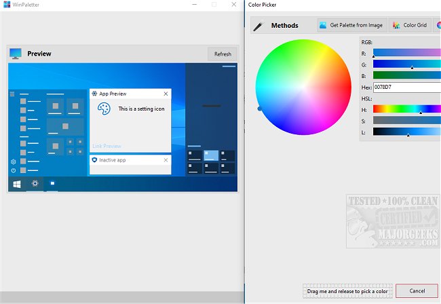Image resolution: width=441 pixels, height=304 pixels.
Task: Click the G green channel slider
Action: coord(407,64)
